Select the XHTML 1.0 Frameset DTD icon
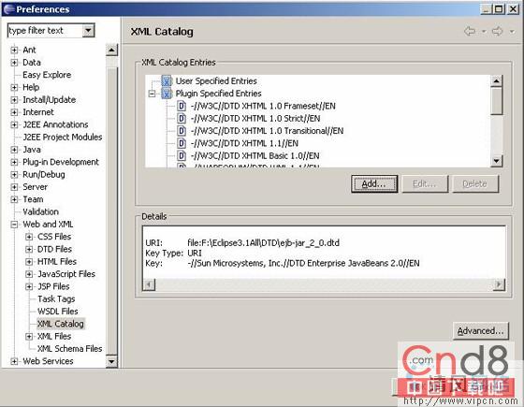524x407 pixels. (182, 106)
